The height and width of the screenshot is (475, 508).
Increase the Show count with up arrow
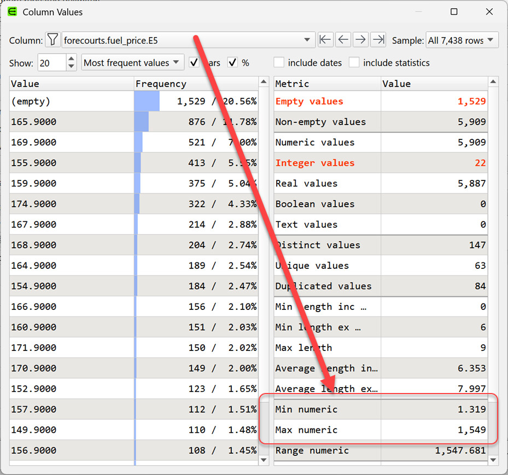click(72, 59)
